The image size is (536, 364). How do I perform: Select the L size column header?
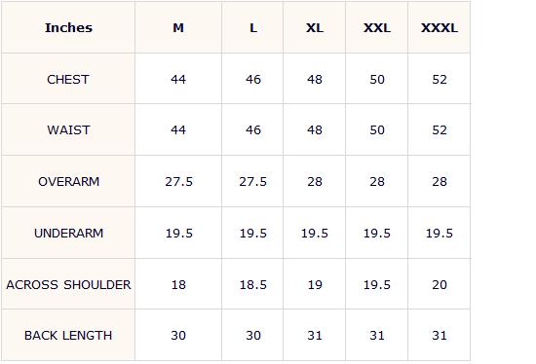(x=252, y=27)
